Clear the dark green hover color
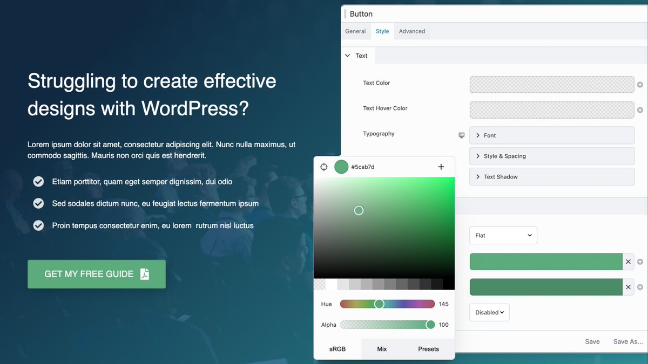648x364 pixels. 628,287
